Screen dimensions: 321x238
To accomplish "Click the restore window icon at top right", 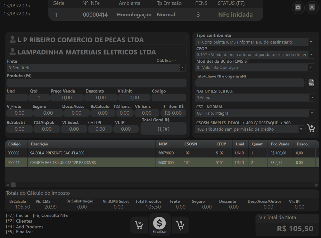I will click(298, 8).
